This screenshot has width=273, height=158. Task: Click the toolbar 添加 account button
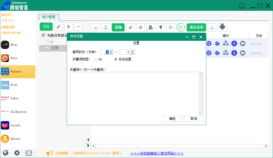118,27
